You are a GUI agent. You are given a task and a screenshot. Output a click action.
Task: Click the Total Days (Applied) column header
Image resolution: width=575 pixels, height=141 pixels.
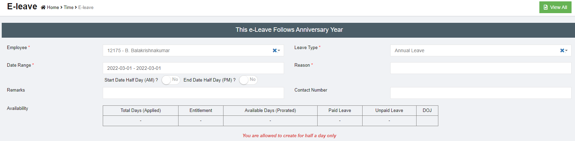coord(140,111)
